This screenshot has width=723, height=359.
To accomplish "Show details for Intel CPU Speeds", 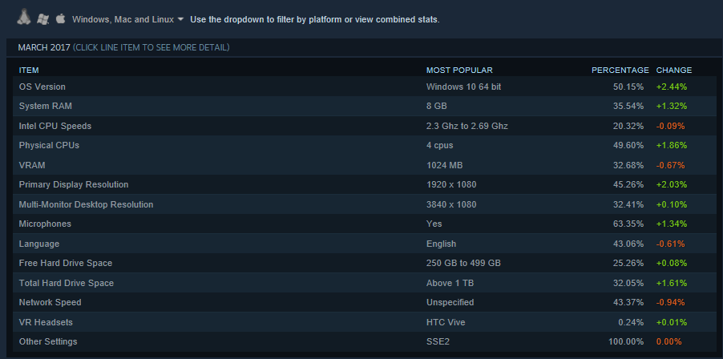I will coord(55,126).
